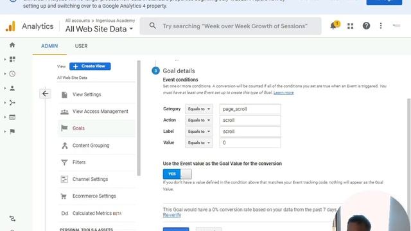The height and width of the screenshot is (231, 411).
Task: Open the Action Equals to dropdown
Action: click(199, 120)
